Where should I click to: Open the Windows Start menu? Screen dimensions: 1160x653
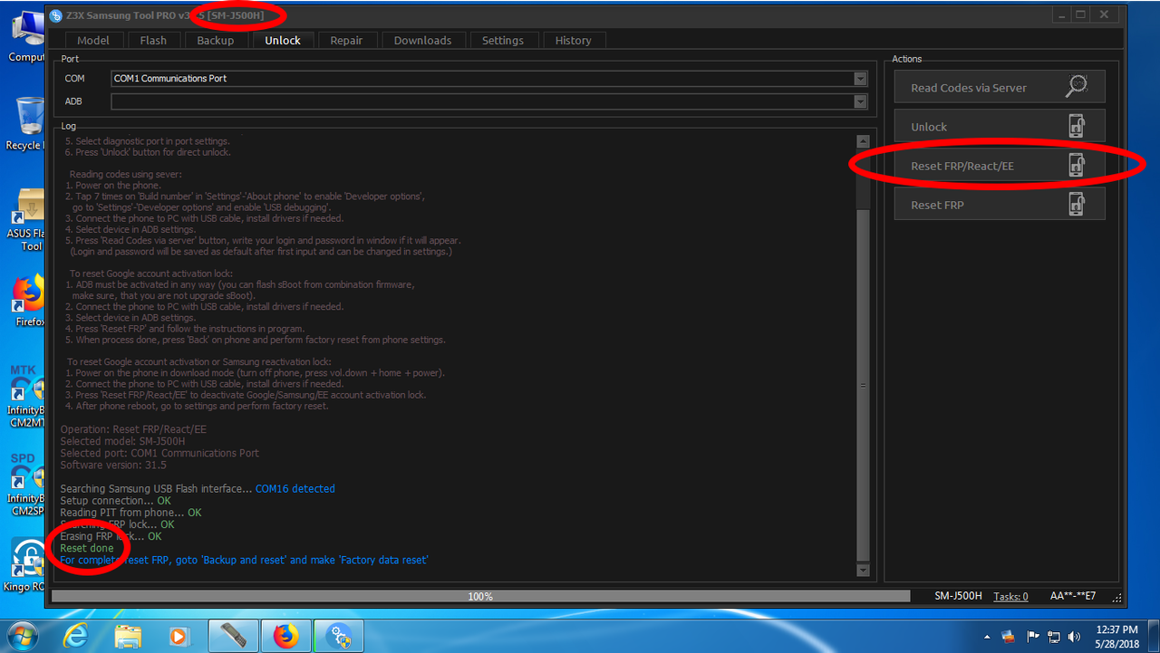22,636
